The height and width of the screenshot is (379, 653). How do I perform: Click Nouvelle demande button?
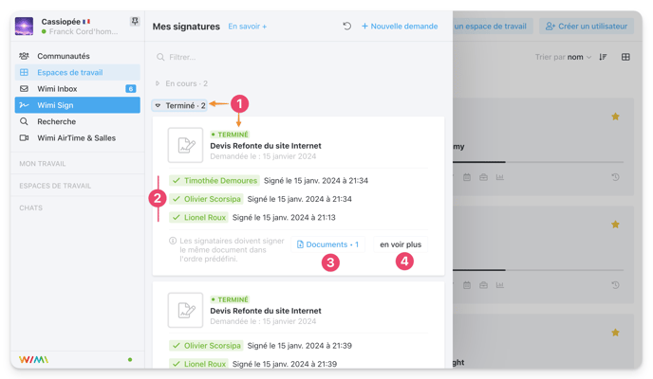(x=400, y=27)
